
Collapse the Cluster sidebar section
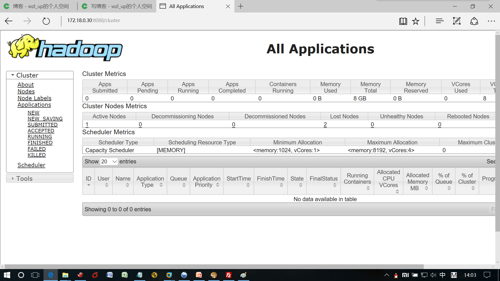coord(40,75)
